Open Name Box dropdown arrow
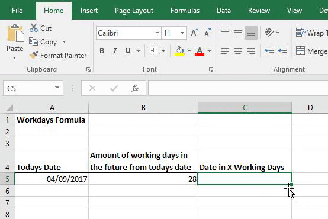Image resolution: width=328 pixels, height=219 pixels. coord(57,88)
